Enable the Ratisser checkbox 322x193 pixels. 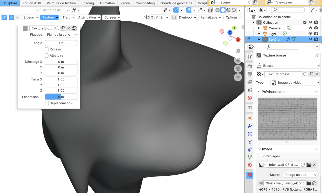(x=47, y=49)
